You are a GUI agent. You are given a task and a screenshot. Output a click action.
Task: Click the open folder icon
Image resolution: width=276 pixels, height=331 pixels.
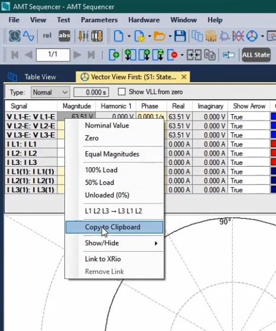click(160, 36)
